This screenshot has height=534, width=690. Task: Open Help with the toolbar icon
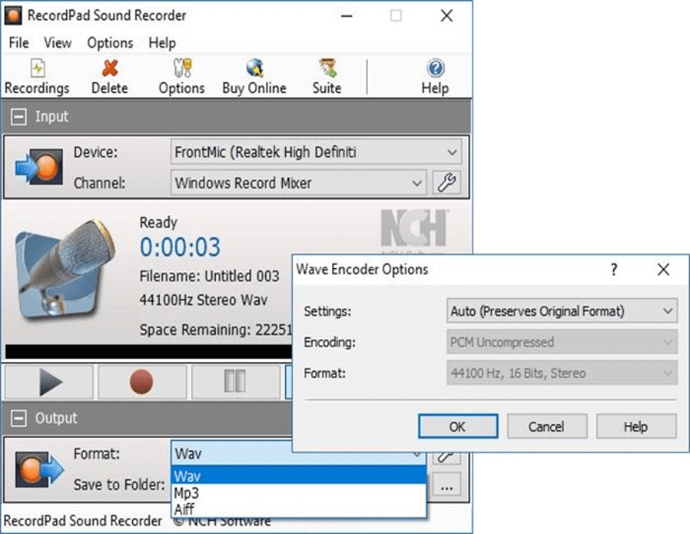click(434, 75)
